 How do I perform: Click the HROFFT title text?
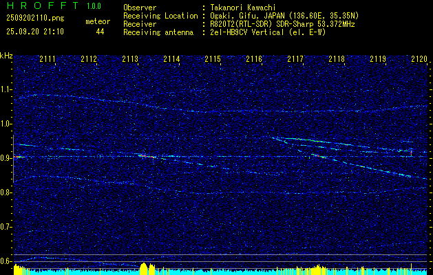click(43, 5)
